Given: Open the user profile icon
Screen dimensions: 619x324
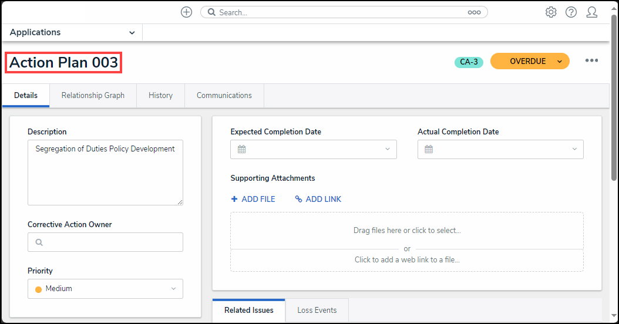Looking at the screenshot, I should click(x=591, y=12).
